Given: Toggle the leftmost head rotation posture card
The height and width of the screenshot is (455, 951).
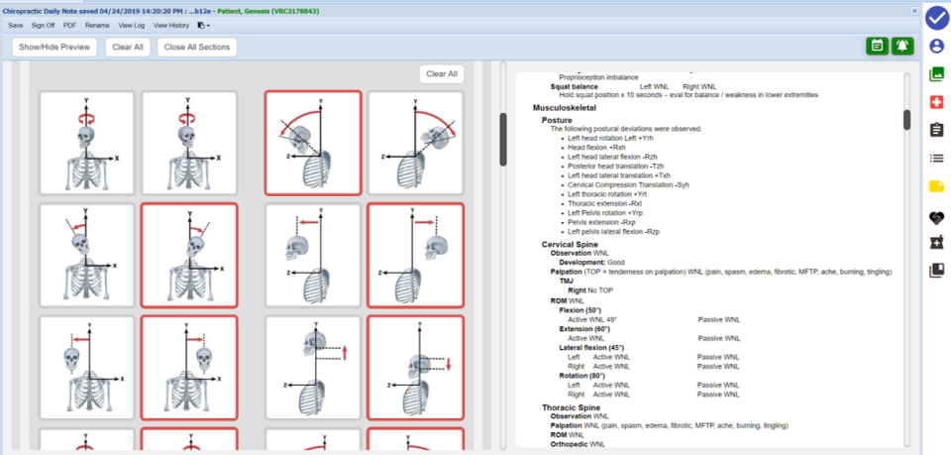Looking at the screenshot, I should (x=87, y=143).
